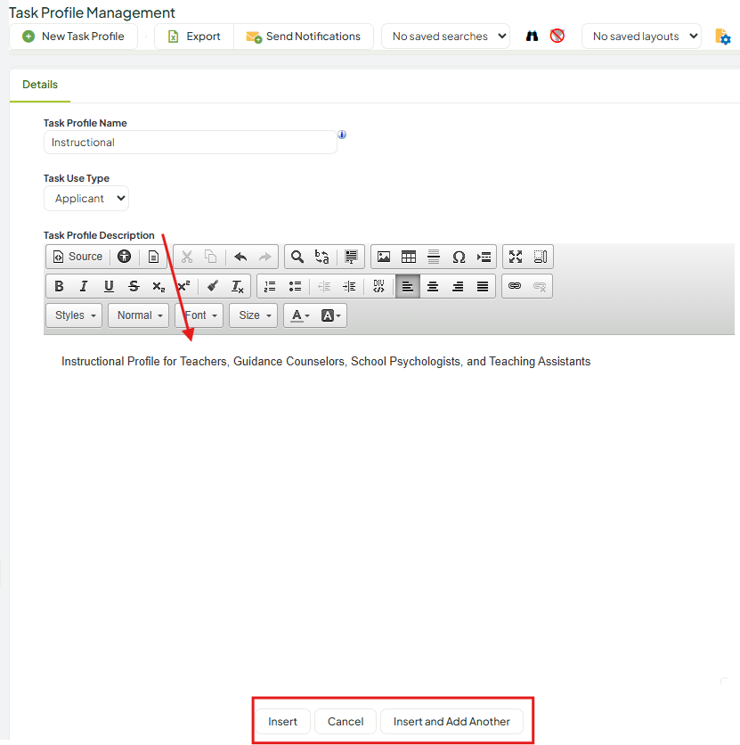
Task: Undo the last edit
Action: coord(240,257)
